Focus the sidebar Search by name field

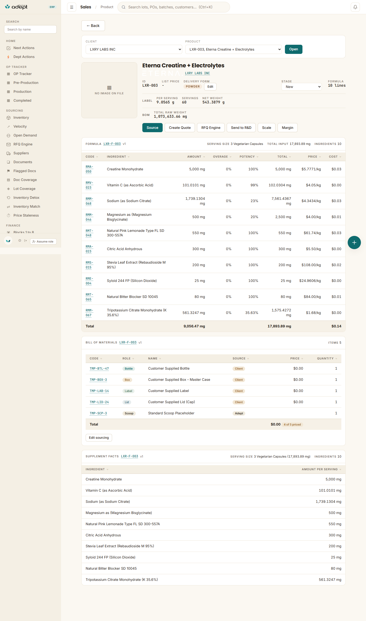[x=30, y=29]
